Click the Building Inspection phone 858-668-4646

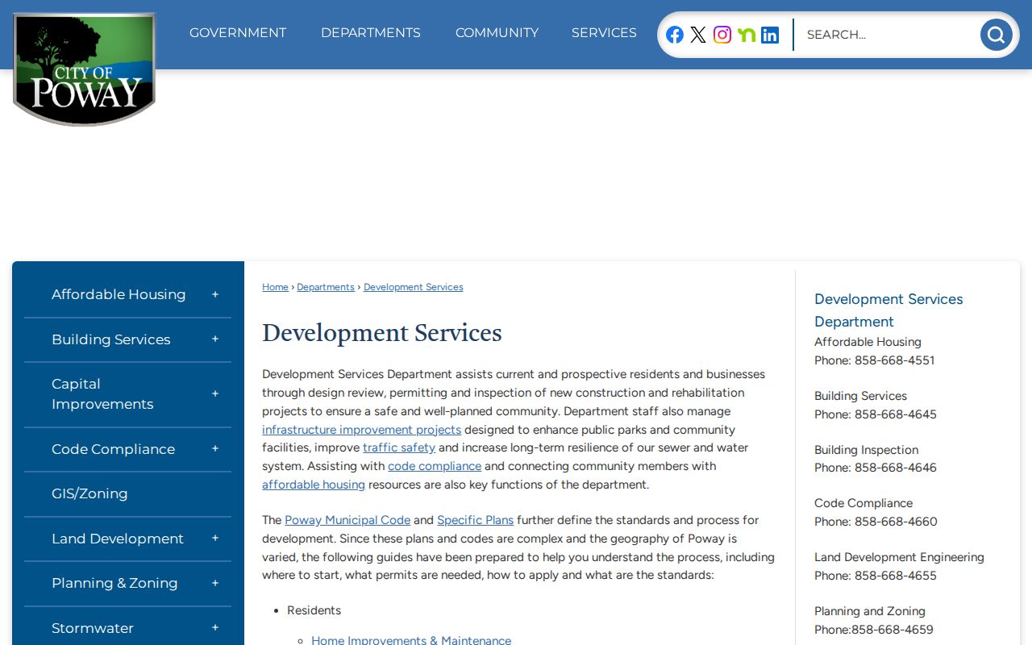[896, 468]
